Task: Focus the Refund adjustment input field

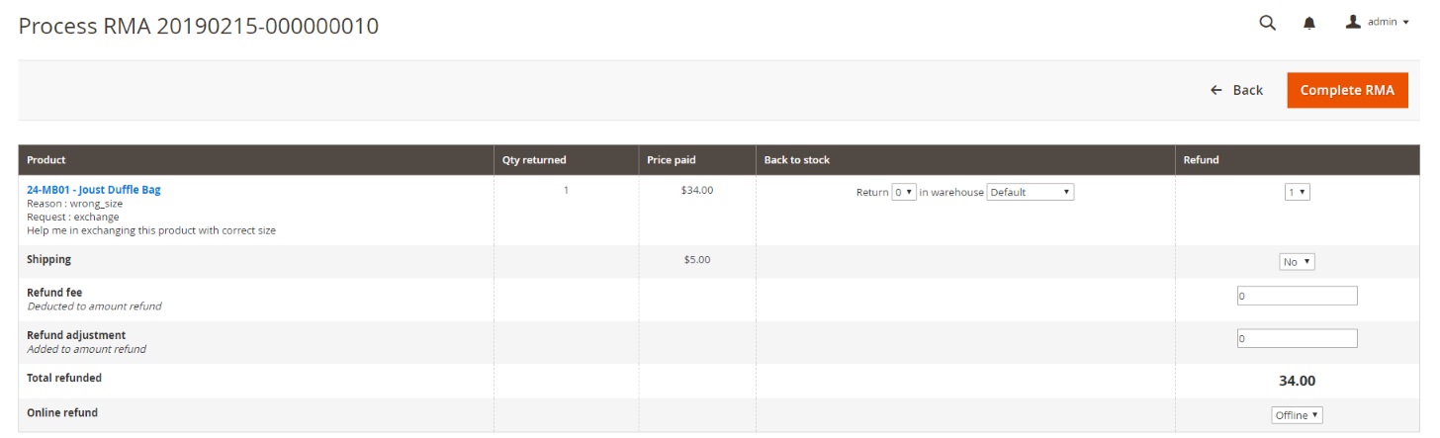Action: point(1297,338)
